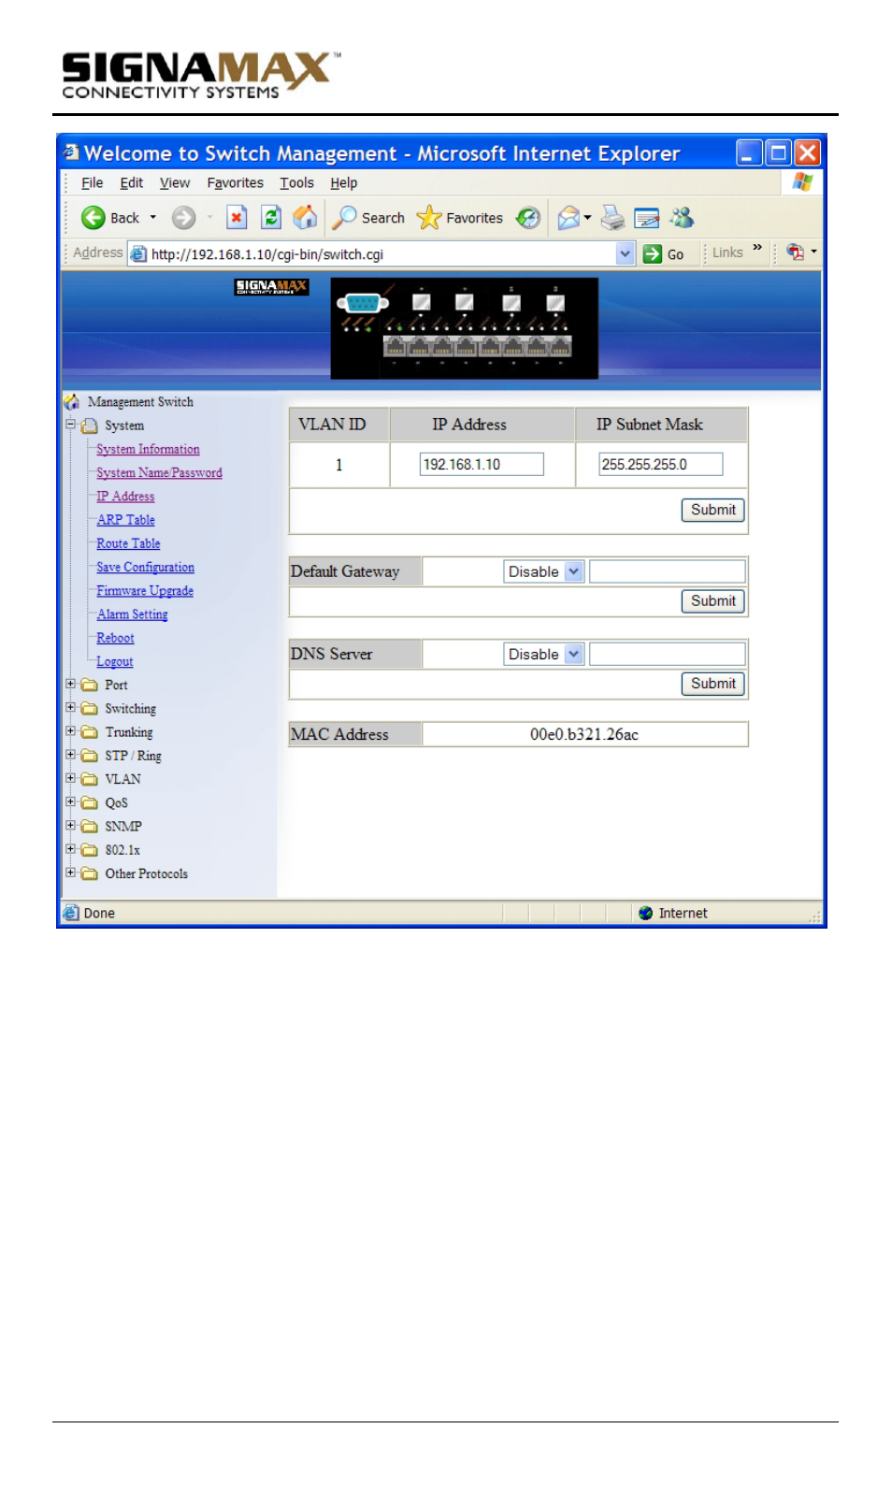The image size is (892, 1501).
Task: Open the ARP Table link
Action: click(x=126, y=520)
